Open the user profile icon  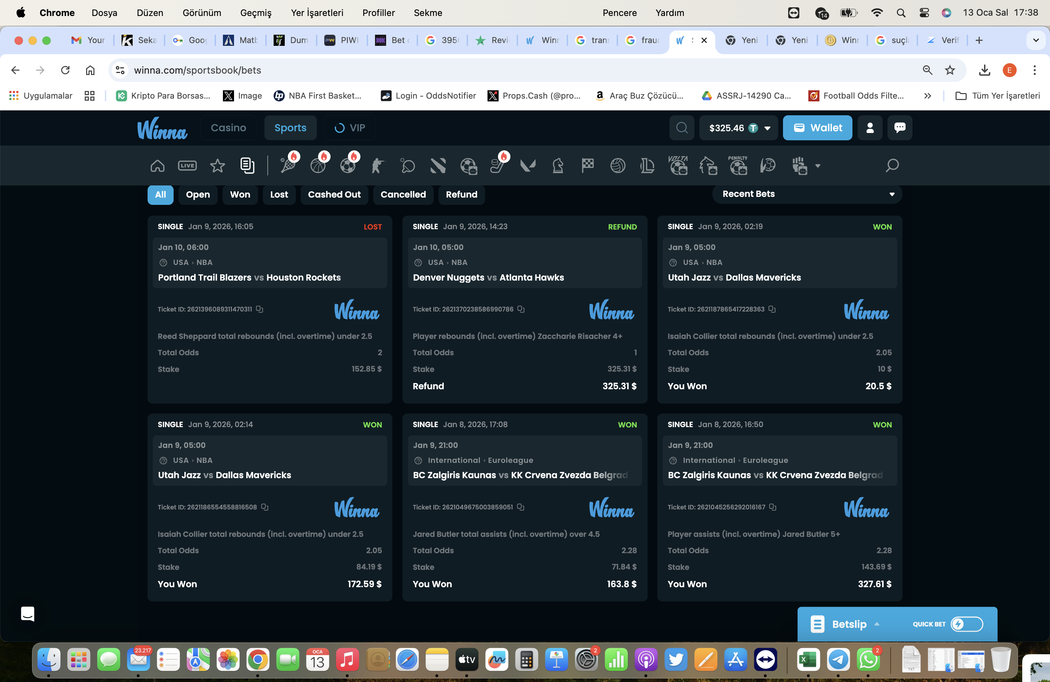click(870, 128)
